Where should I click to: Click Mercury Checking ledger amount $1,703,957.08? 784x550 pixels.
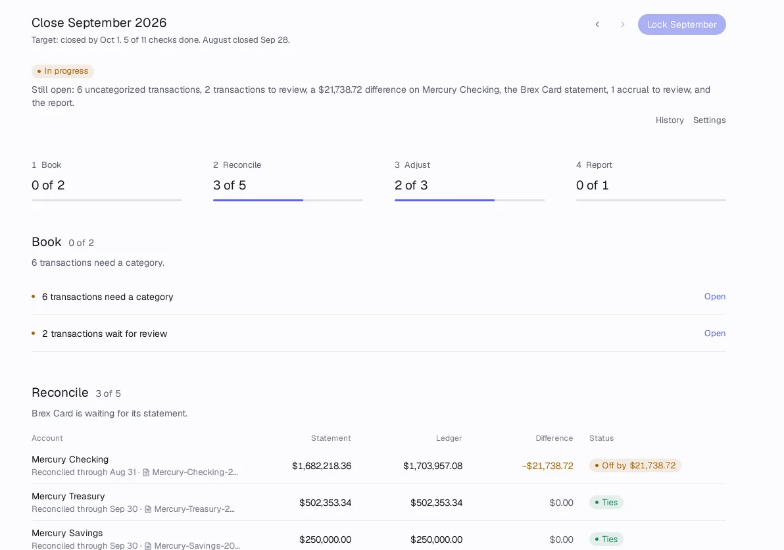coord(433,466)
